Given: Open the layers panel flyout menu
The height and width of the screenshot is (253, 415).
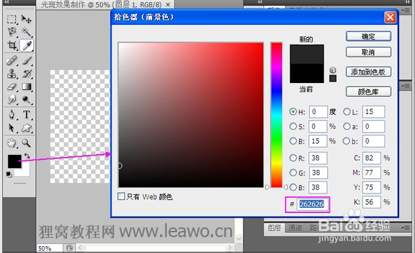Looking at the screenshot, I should click(x=405, y=227).
